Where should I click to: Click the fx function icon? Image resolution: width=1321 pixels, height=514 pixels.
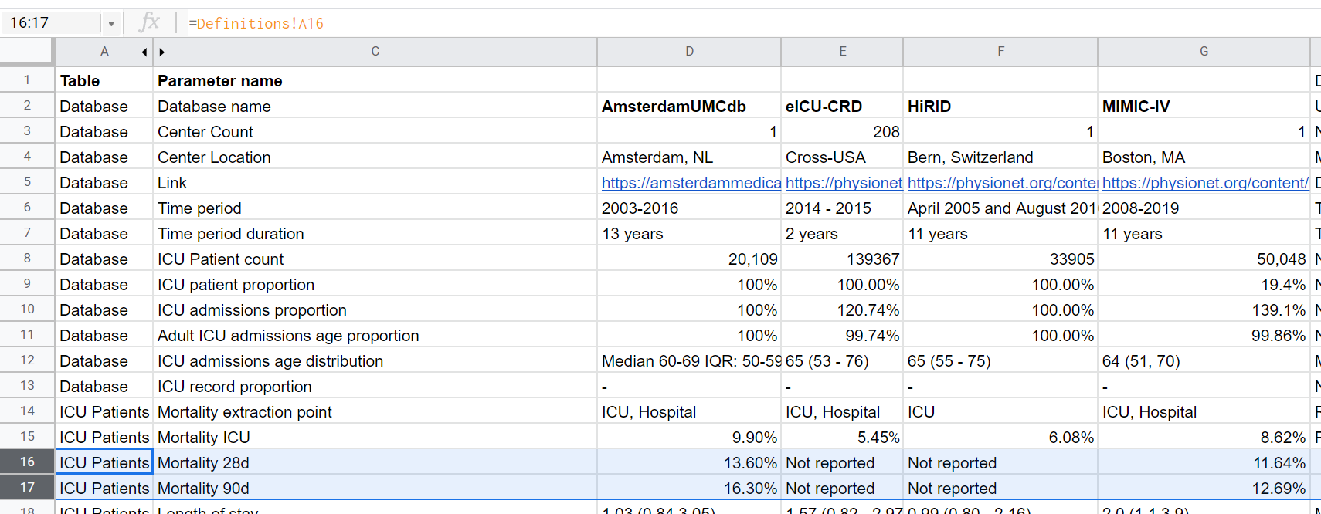tap(149, 22)
